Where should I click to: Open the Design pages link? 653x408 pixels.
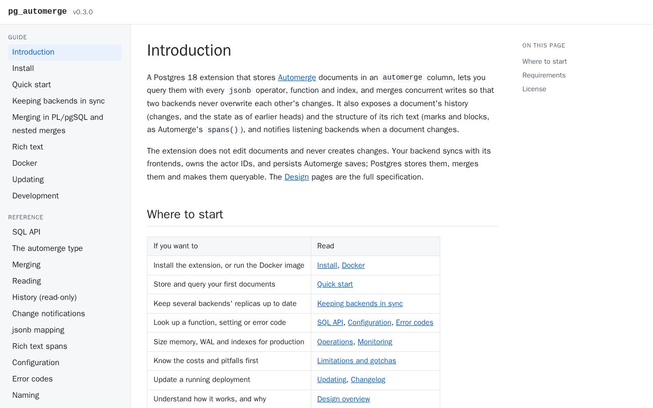point(296,177)
